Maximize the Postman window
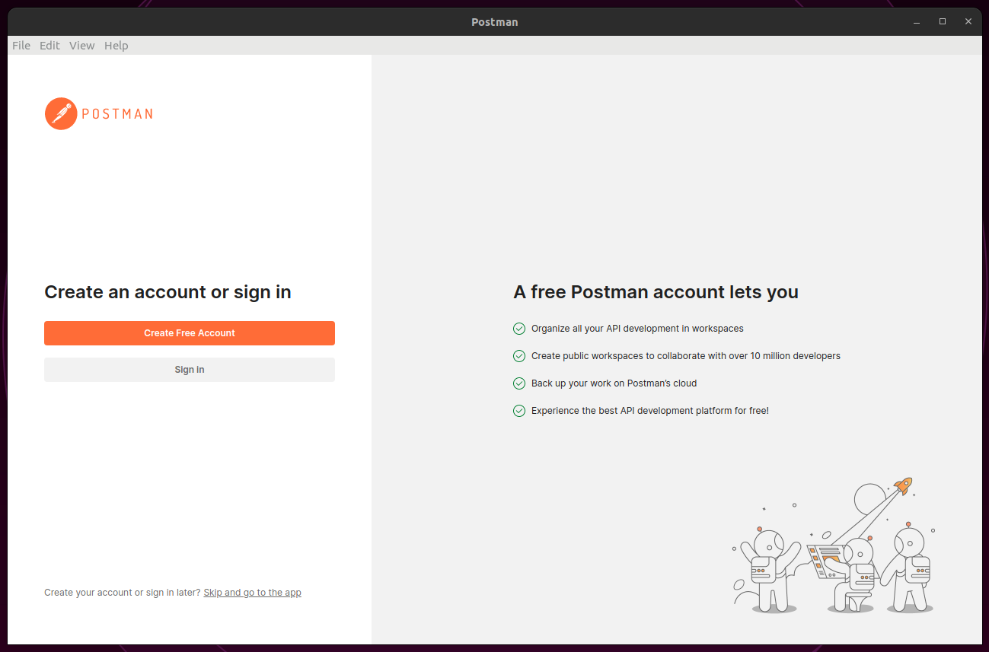989x652 pixels. [942, 21]
